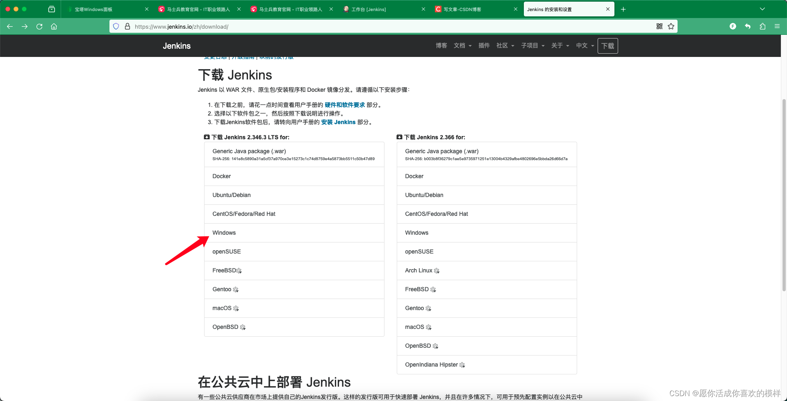The width and height of the screenshot is (787, 401).
Task: Open the 硬件和软件要求 link
Action: [345, 105]
